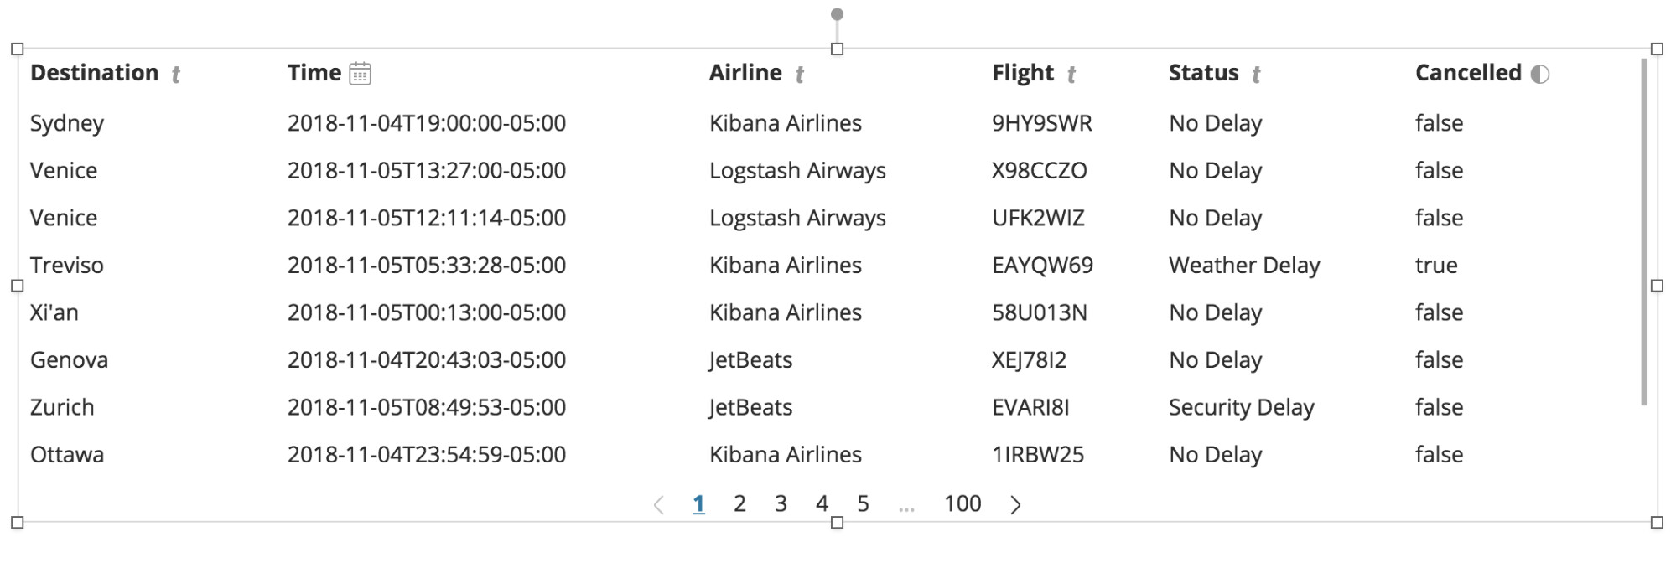Click the boolean icon beside Cancelled
Screen dimensions: 1676x573
click(1540, 74)
